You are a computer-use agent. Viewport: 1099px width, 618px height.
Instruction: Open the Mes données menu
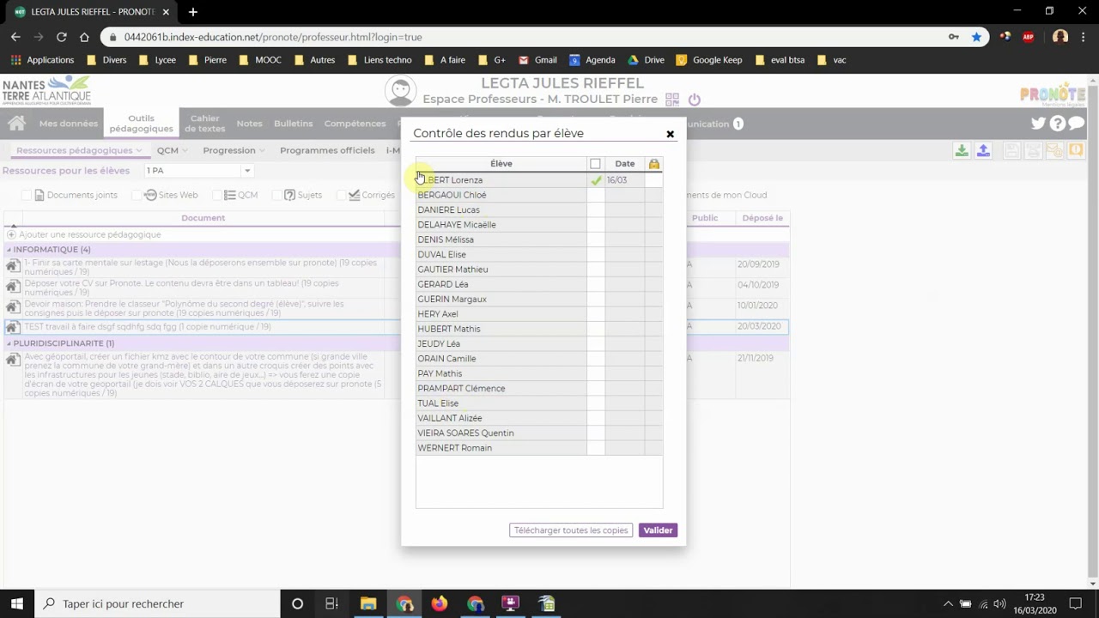[x=68, y=124]
